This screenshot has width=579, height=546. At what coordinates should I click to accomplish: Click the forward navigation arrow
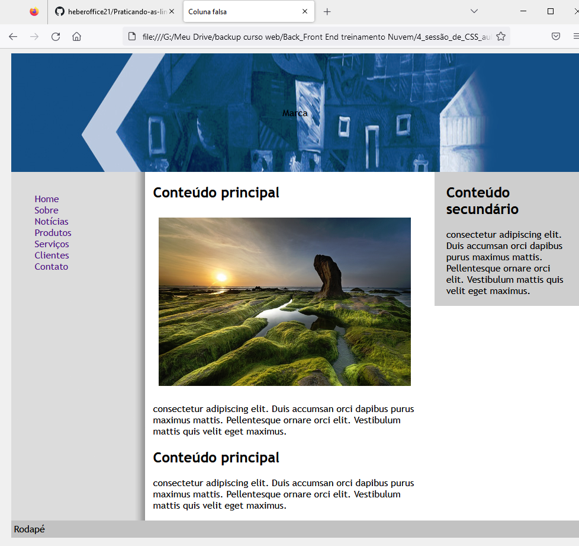34,36
